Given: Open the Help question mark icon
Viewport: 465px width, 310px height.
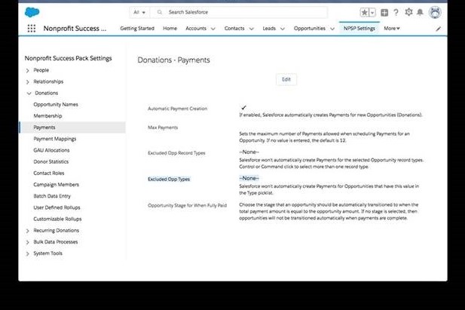Looking at the screenshot, I should click(396, 13).
